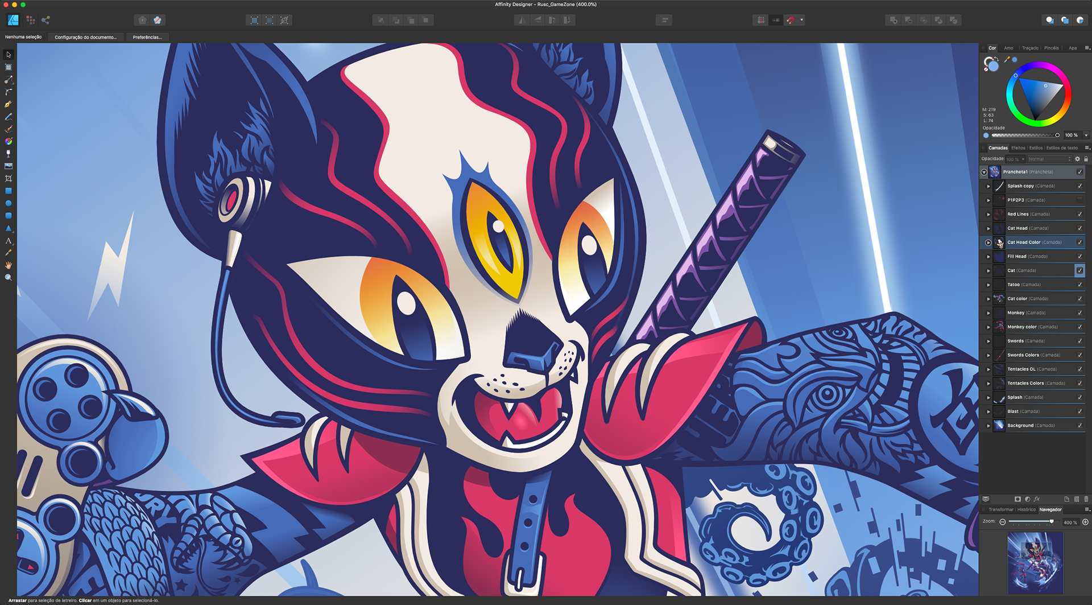Toggle visibility of Splash copy layer
Viewport: 1092px width, 605px height.
coord(1079,186)
